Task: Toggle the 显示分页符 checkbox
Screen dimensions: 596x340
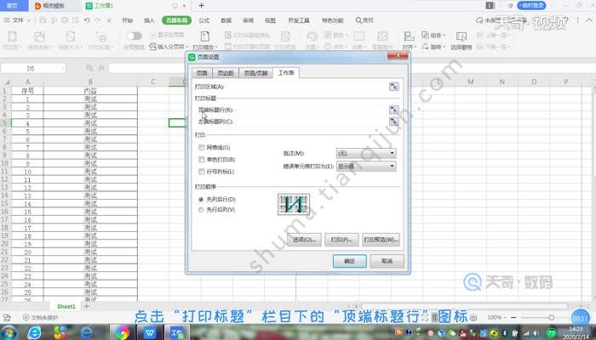Action: pyautogui.click(x=153, y=35)
